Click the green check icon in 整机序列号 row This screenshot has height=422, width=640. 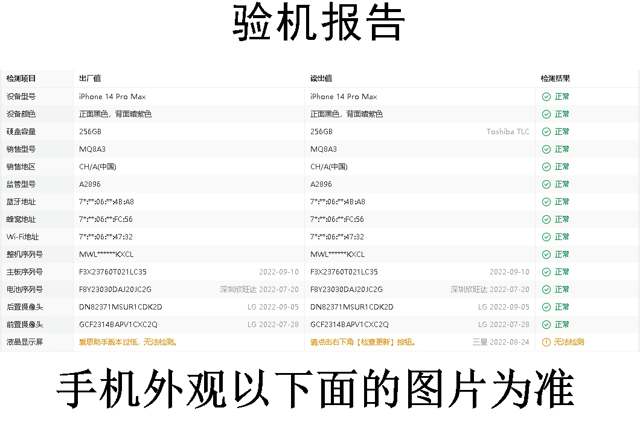[546, 255]
